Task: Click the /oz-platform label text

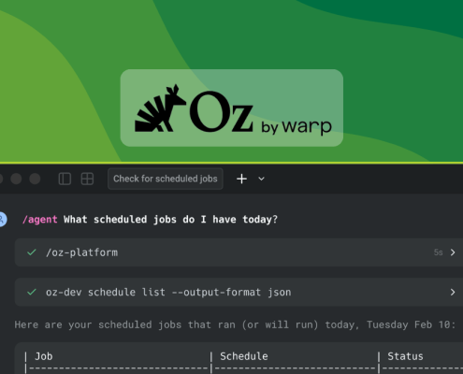Action: pos(81,252)
